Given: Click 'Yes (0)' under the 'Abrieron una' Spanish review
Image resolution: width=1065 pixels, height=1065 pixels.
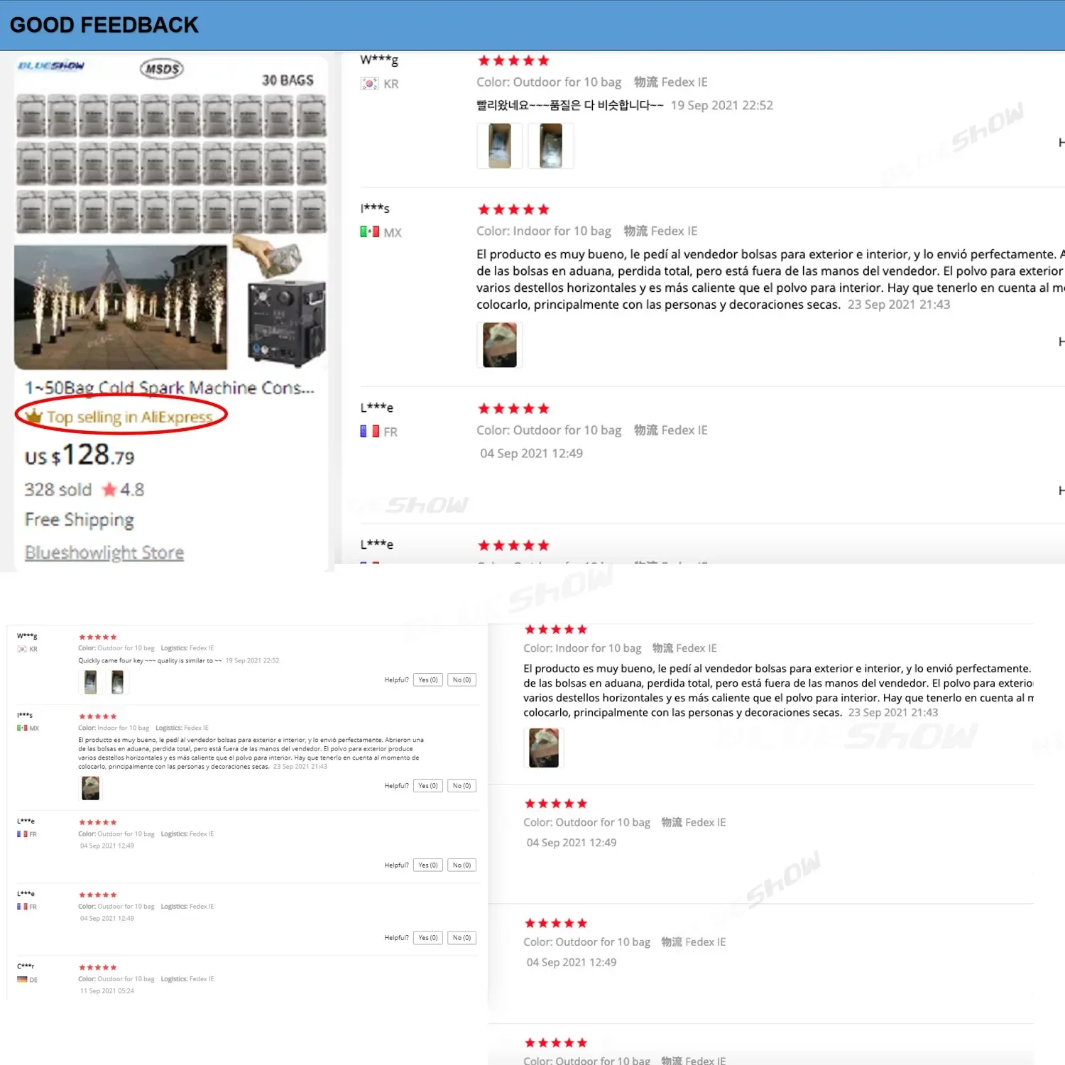Looking at the screenshot, I should 428,786.
